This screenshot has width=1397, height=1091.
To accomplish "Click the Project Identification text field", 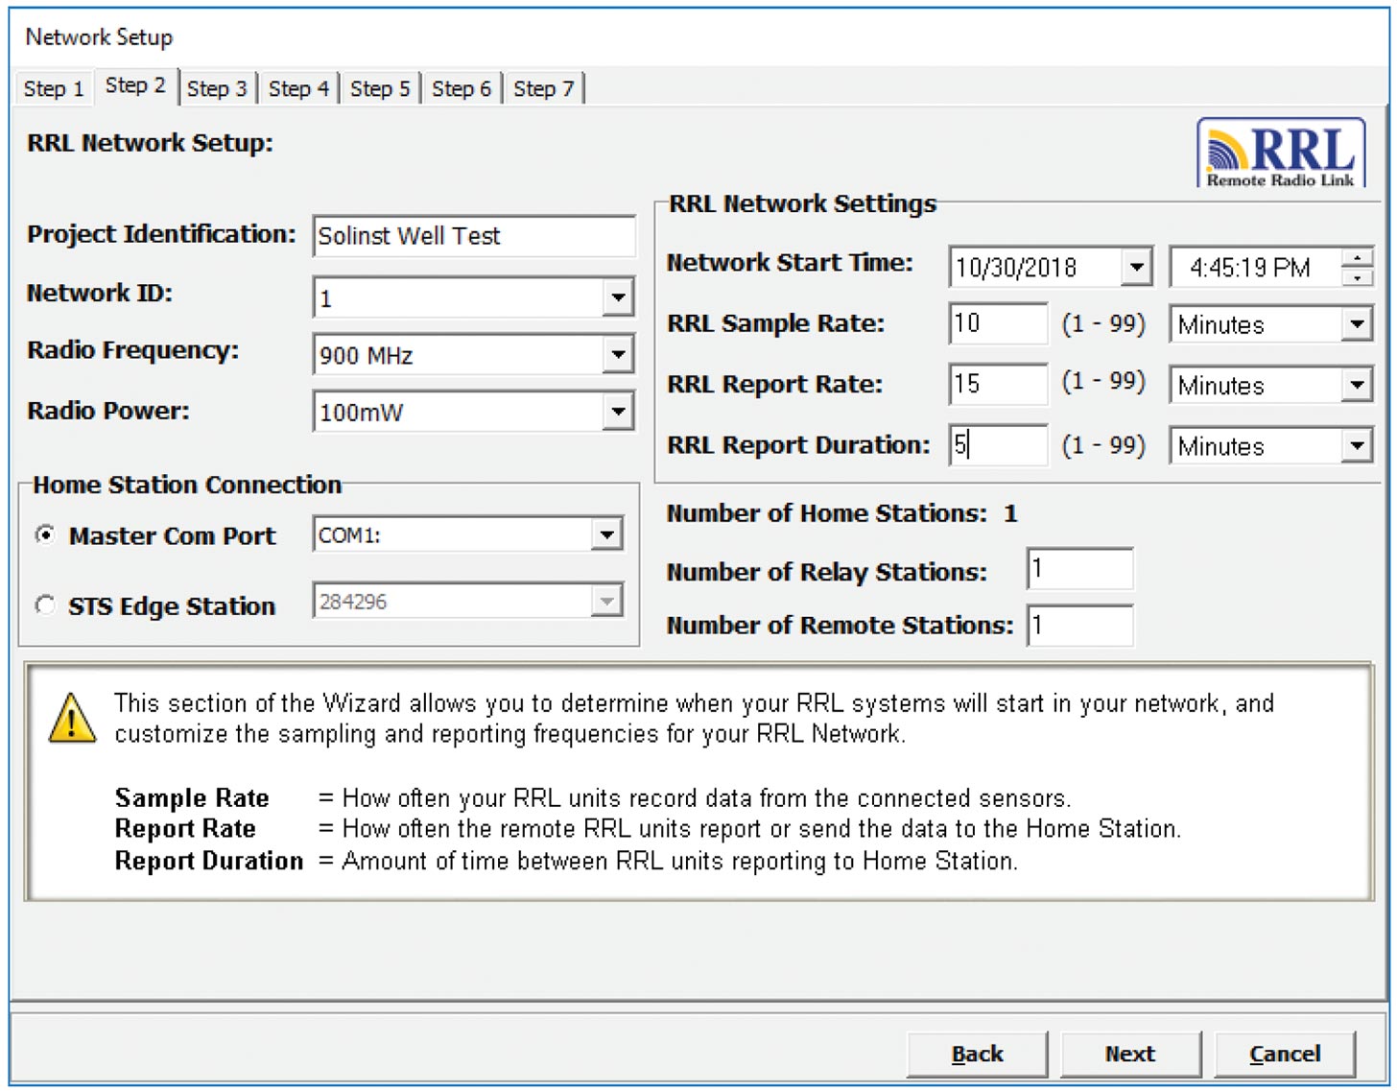I will click(x=474, y=236).
